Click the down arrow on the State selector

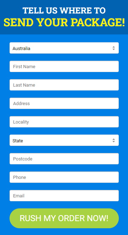click(114, 142)
